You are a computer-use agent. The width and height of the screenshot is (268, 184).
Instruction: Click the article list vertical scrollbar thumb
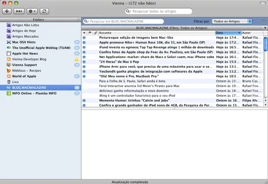click(x=265, y=44)
